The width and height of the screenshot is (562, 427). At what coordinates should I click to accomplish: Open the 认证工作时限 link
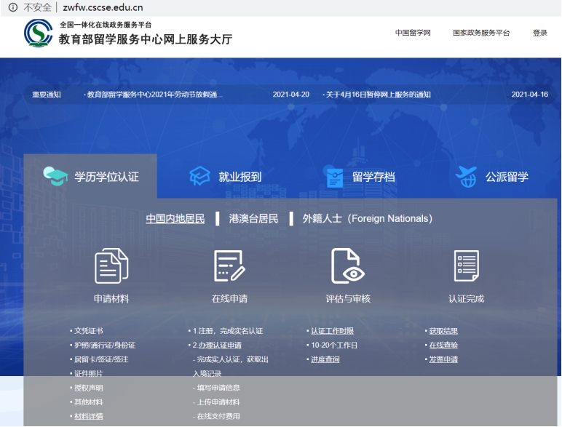tap(332, 331)
